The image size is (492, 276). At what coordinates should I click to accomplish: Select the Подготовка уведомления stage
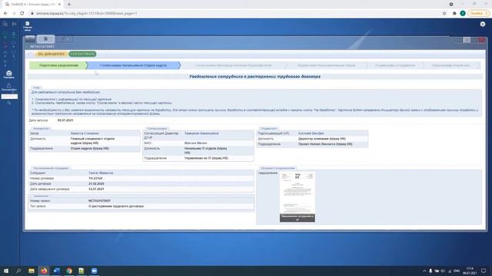coord(58,65)
